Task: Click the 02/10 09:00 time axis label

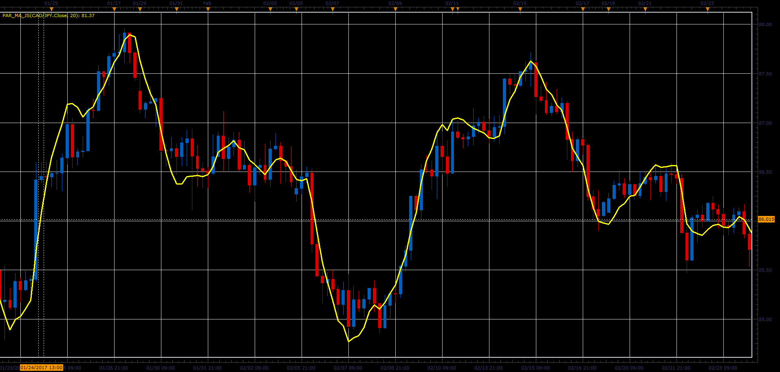Action: [442, 368]
